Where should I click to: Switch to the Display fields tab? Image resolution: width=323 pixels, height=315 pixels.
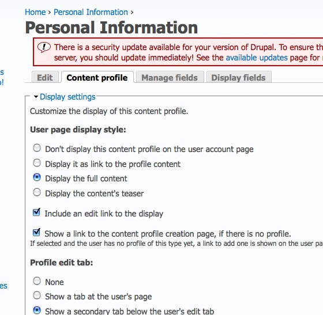point(239,78)
